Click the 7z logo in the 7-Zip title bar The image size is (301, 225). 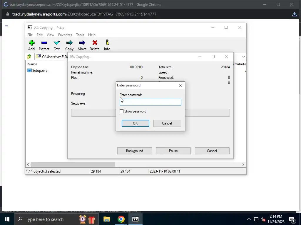click(x=30, y=27)
